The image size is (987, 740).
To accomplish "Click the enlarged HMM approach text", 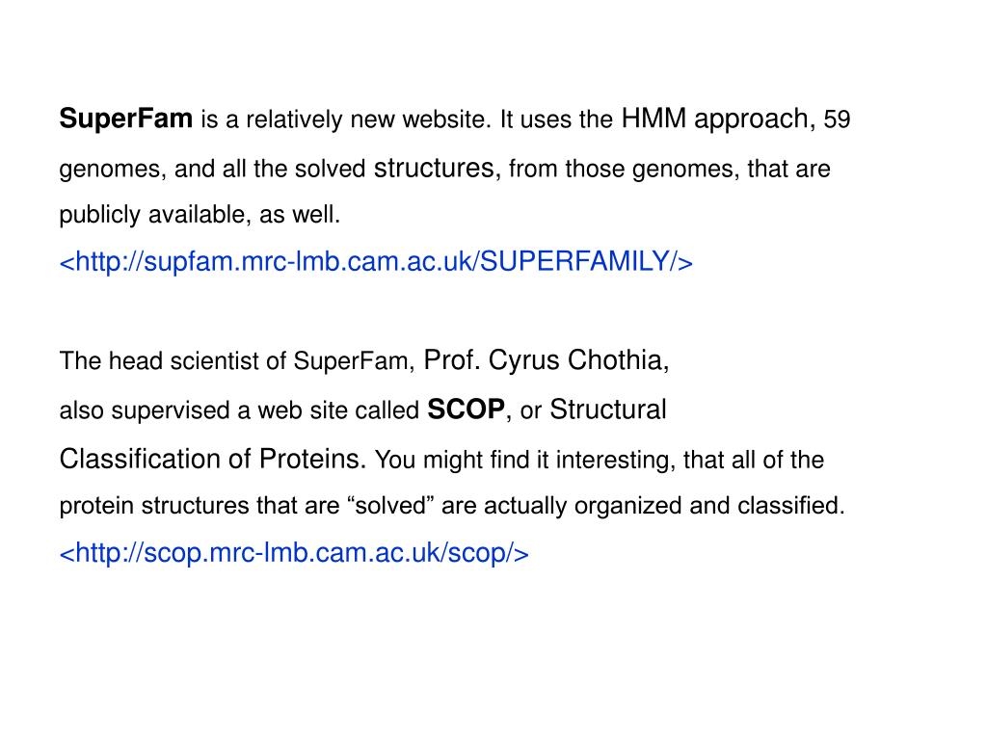I will coord(714,119).
